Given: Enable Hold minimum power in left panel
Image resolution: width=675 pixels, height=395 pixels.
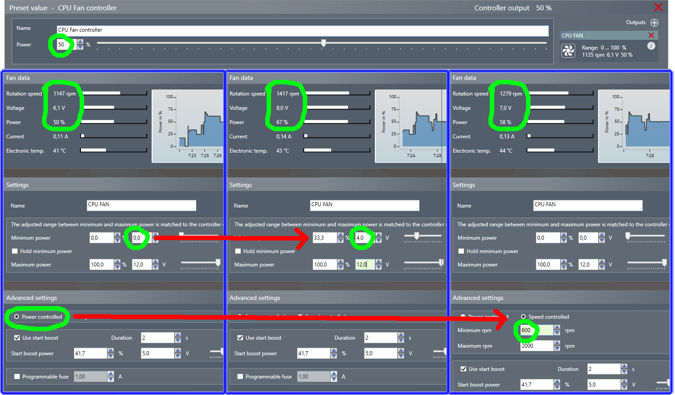Looking at the screenshot, I should click(15, 251).
